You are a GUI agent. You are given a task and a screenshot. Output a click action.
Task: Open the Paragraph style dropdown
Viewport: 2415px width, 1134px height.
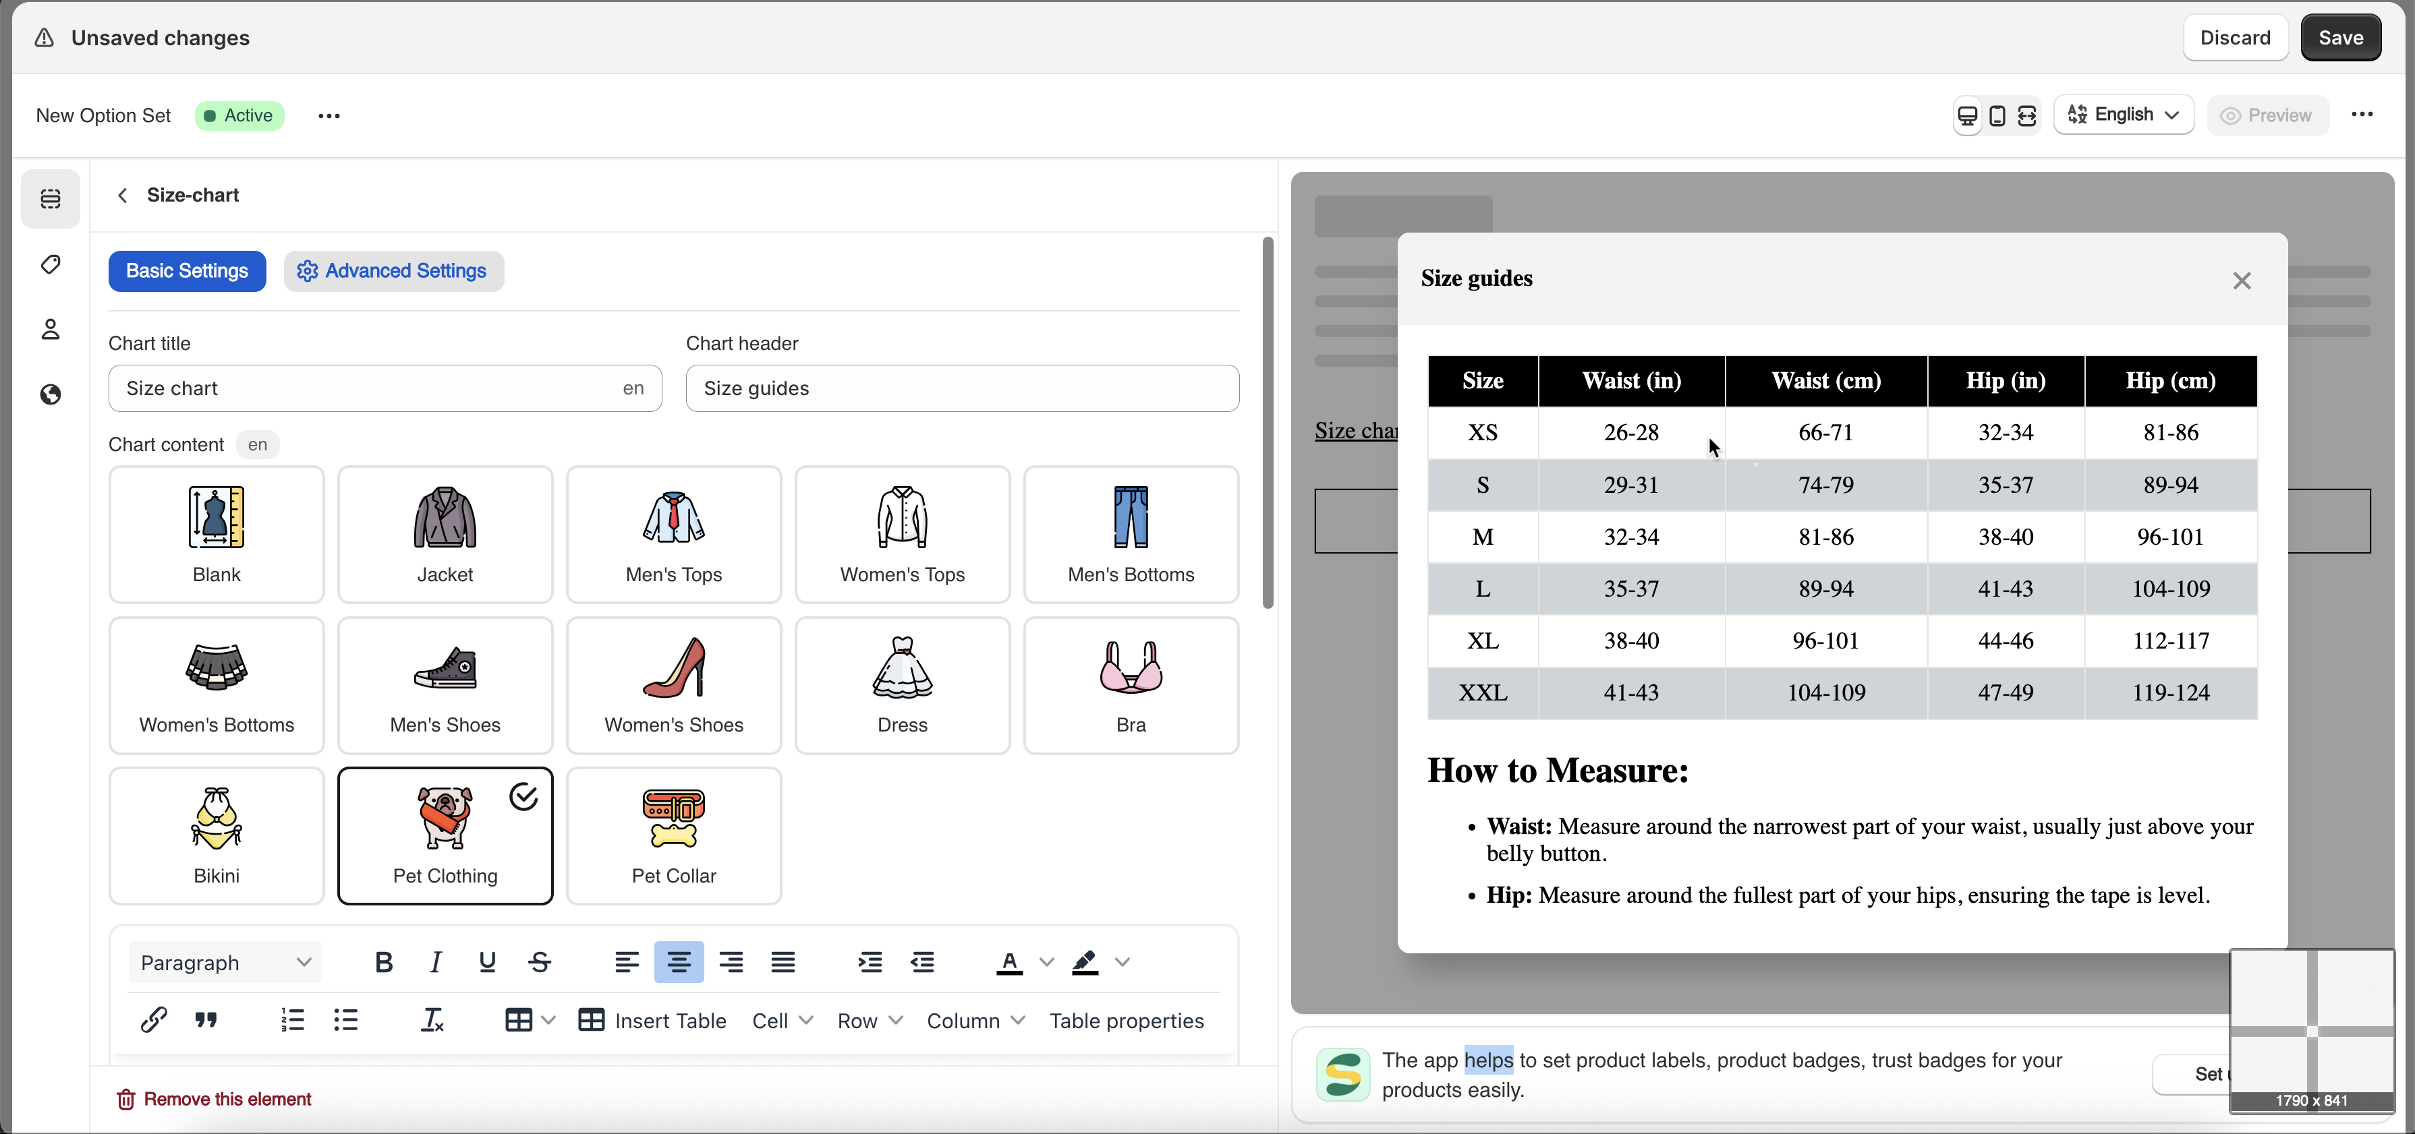point(225,963)
